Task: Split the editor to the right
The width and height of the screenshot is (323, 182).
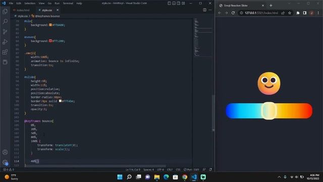Action: [x=204, y=10]
